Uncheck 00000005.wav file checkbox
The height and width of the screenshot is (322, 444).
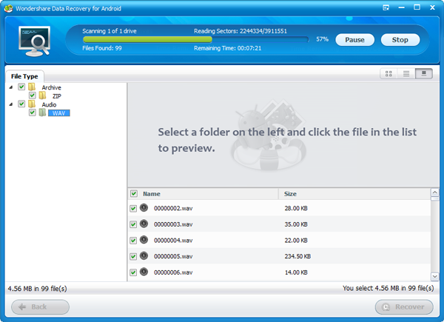(x=133, y=257)
